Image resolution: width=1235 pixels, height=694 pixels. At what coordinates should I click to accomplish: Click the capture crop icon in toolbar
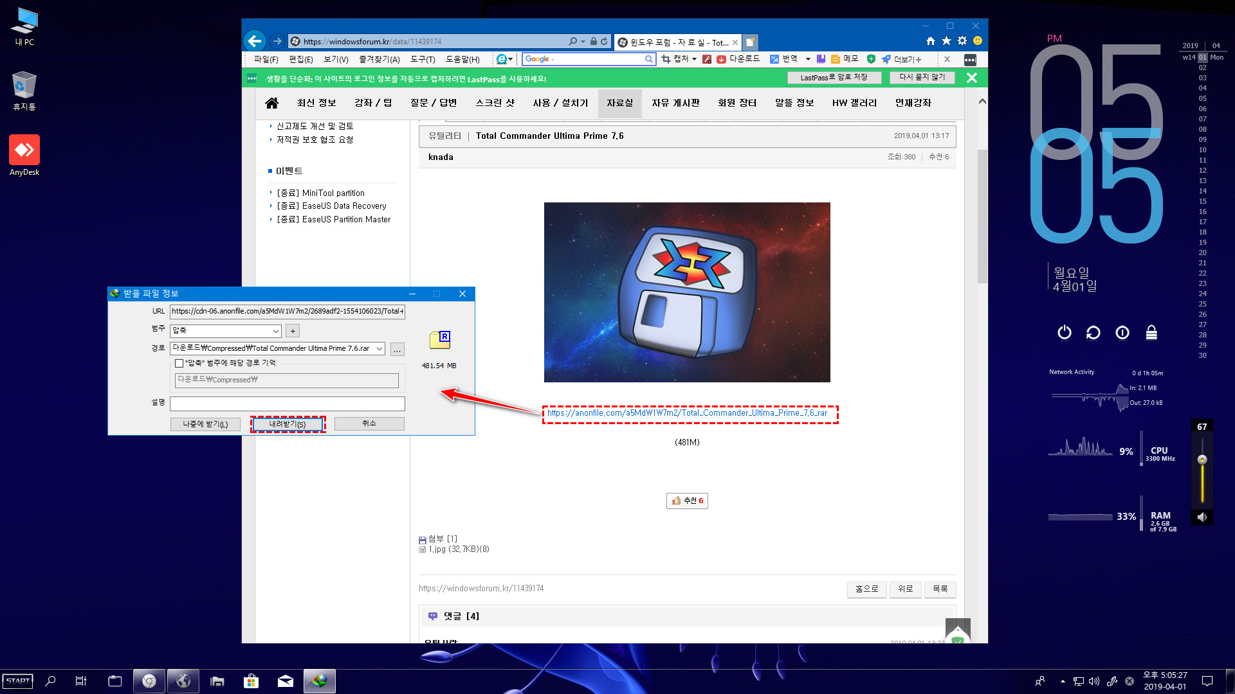coord(666,59)
